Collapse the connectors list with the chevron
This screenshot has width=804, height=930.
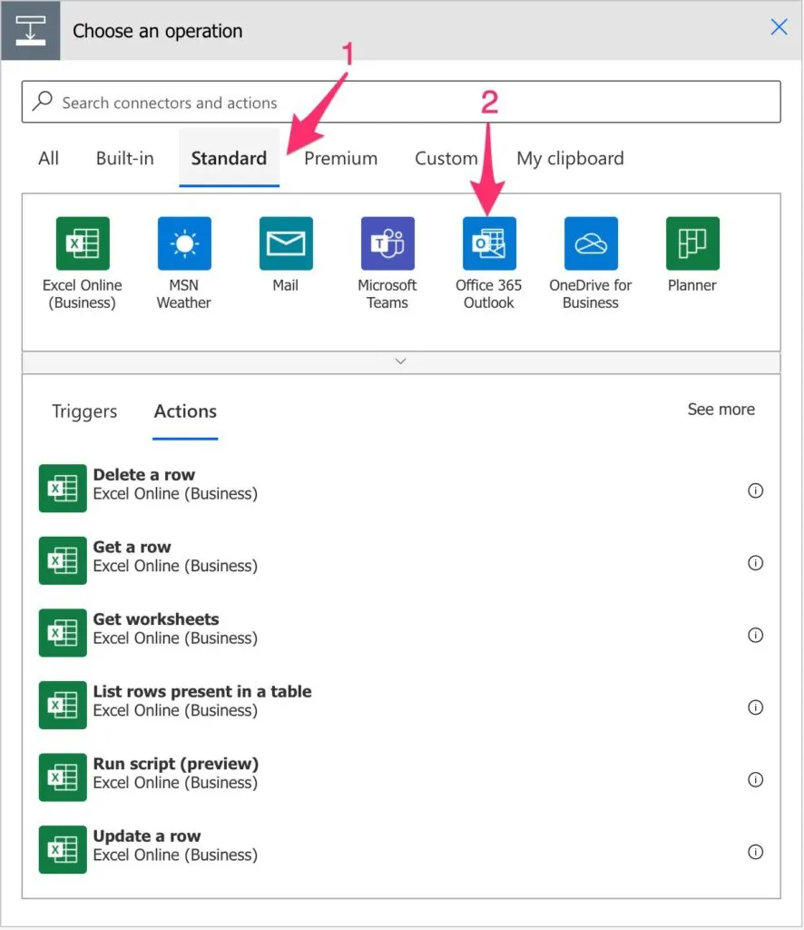[401, 361]
